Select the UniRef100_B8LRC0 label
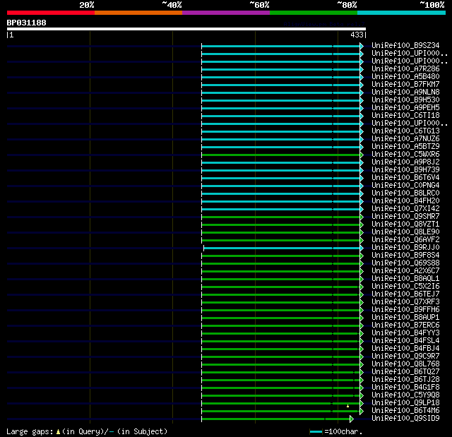The width and height of the screenshot is (452, 437). (x=405, y=193)
